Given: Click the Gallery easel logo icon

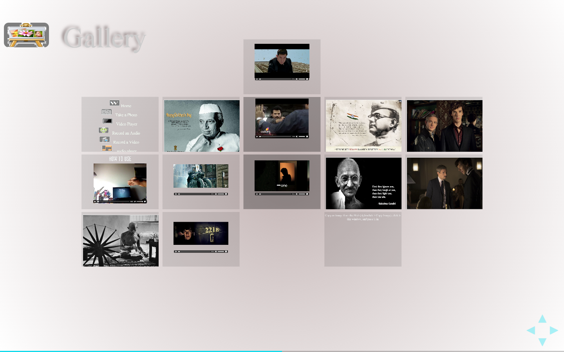Looking at the screenshot, I should pyautogui.click(x=26, y=35).
